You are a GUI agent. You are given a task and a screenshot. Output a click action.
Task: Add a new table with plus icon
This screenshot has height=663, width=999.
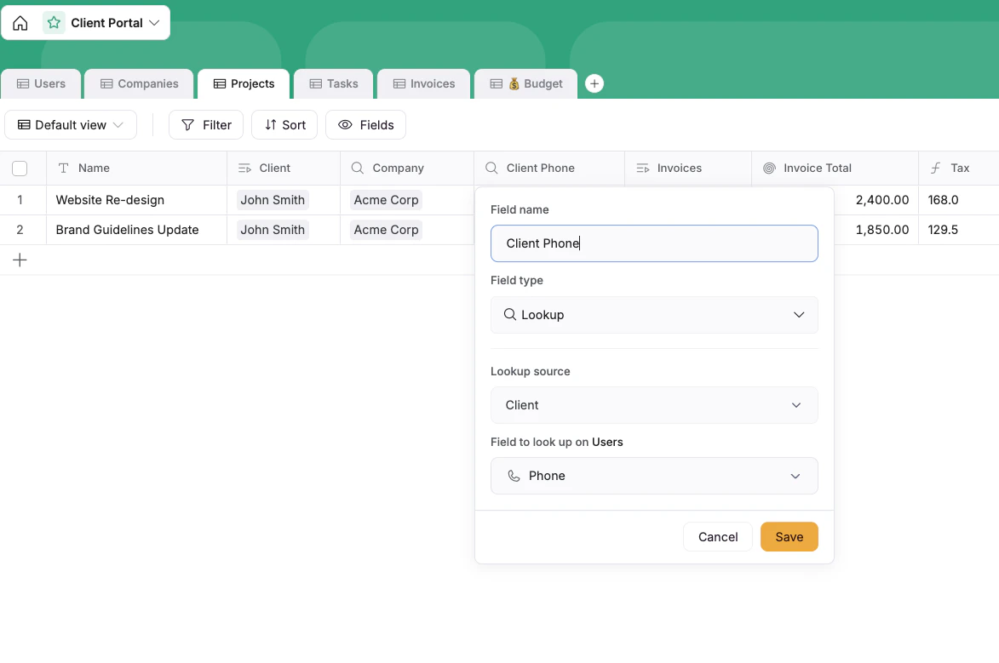(594, 83)
